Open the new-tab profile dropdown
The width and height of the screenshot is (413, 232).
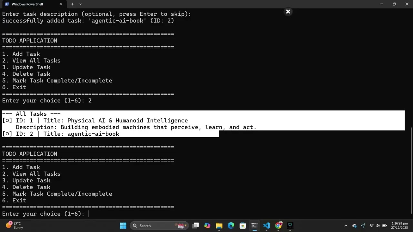click(x=80, y=4)
